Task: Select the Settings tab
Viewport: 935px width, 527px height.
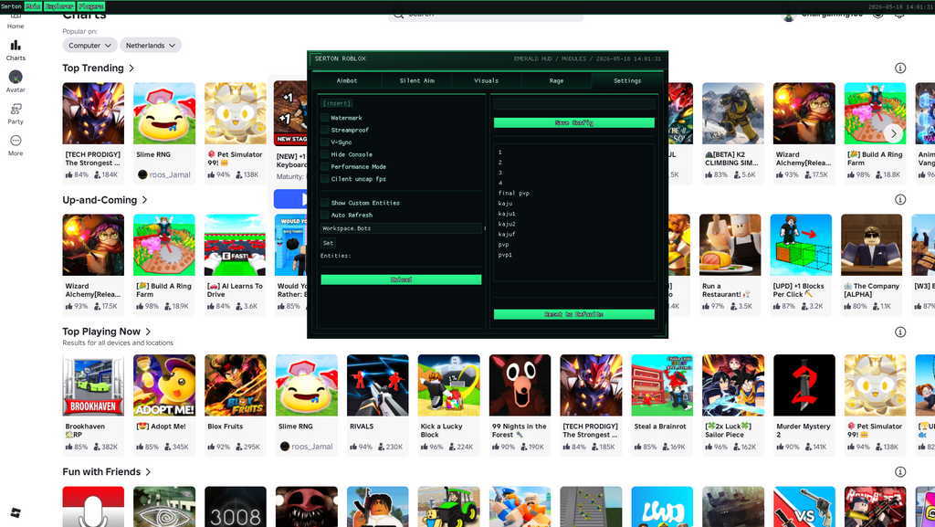Action: [627, 80]
